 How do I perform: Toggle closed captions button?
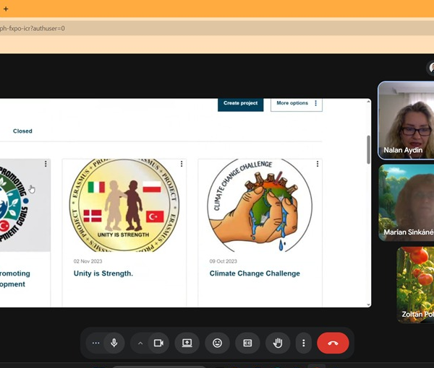coord(247,343)
